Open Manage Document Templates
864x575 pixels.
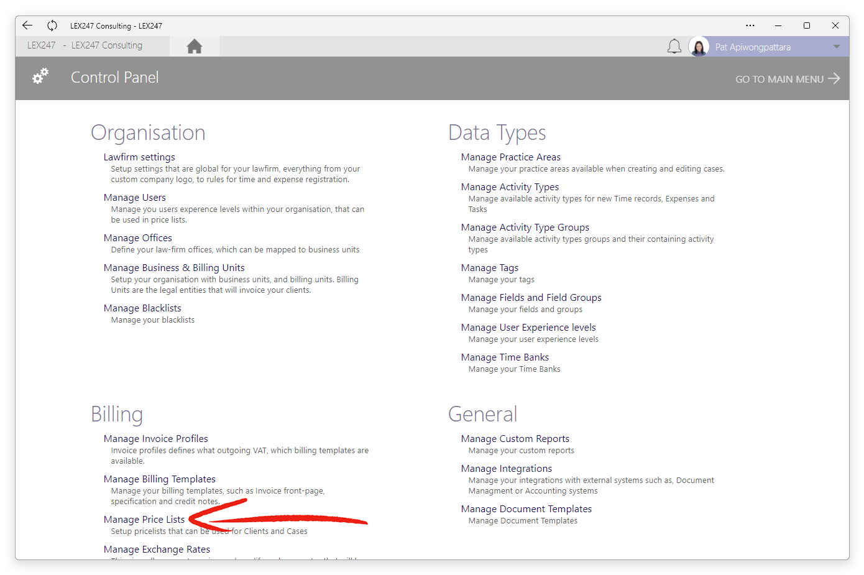pos(526,509)
